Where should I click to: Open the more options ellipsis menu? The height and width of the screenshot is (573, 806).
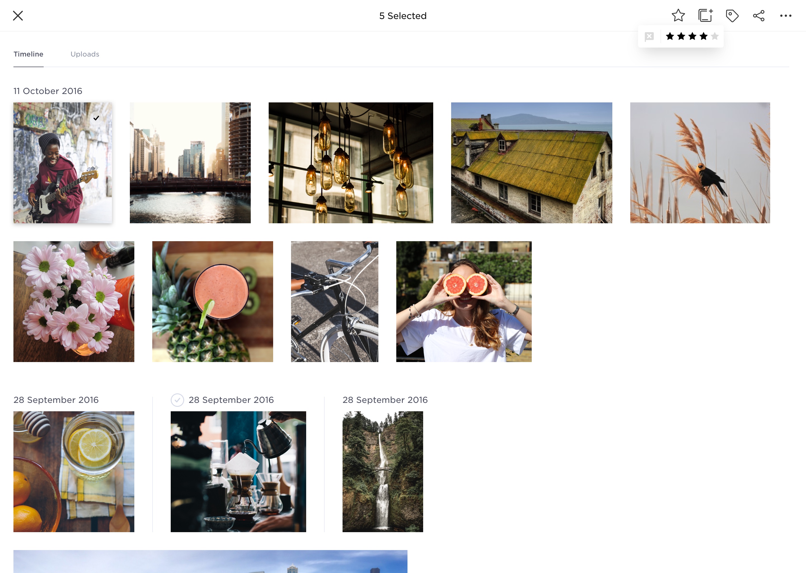(786, 15)
